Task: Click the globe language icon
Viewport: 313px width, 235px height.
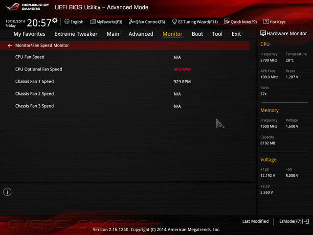Action: pyautogui.click(x=67, y=22)
